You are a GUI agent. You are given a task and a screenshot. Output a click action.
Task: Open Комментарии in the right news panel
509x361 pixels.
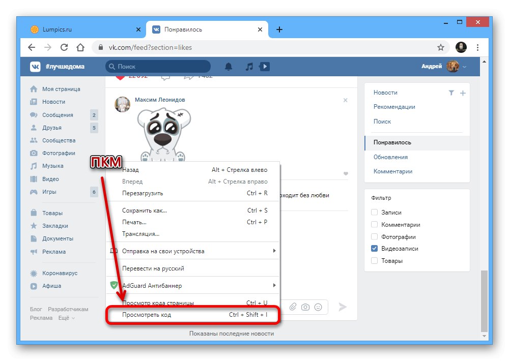pos(393,171)
